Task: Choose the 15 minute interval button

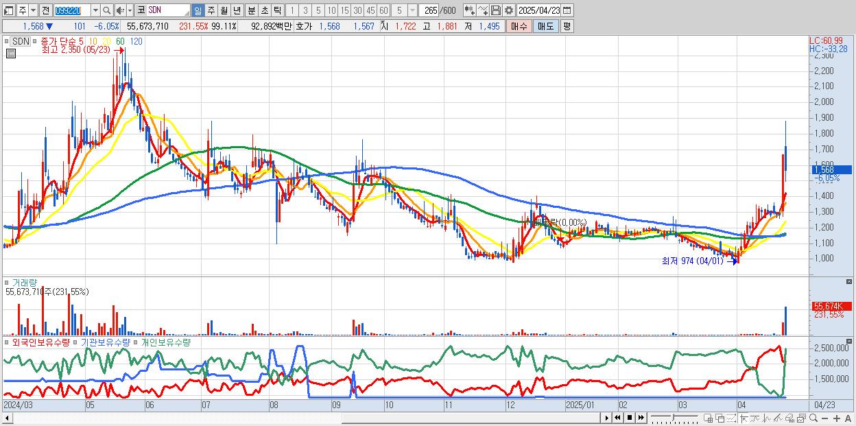Action: point(344,10)
